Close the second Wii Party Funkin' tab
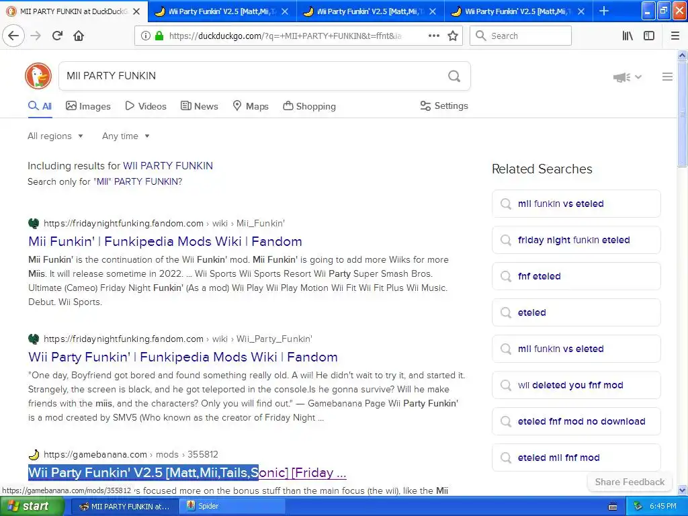Viewport: 688px width, 516px height. tap(433, 11)
